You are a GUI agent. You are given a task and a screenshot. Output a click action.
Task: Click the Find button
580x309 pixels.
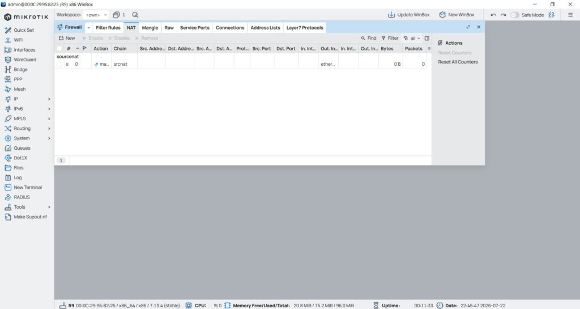point(369,38)
